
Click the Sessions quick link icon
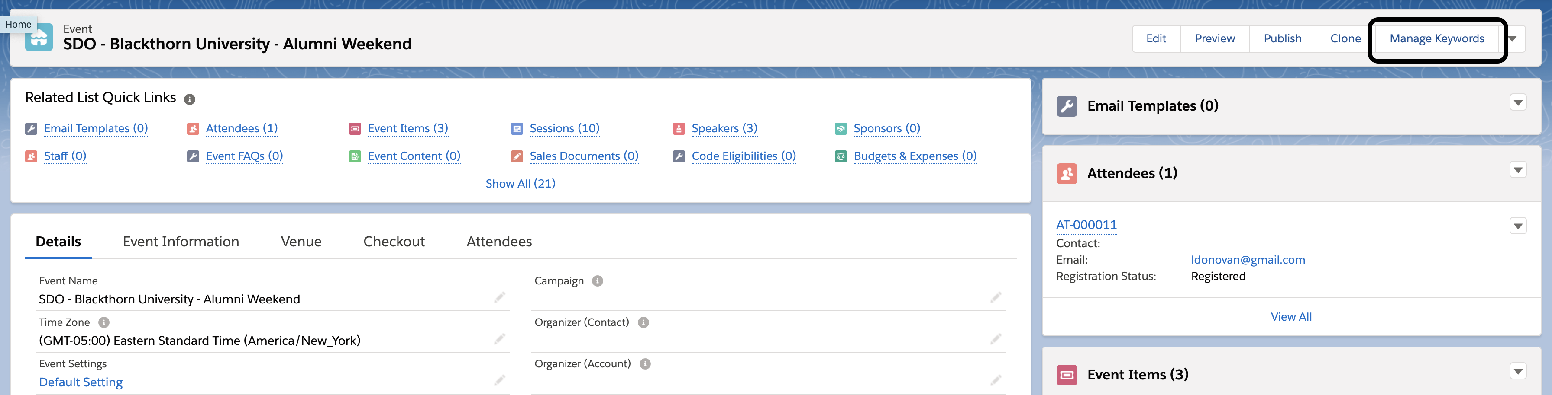coord(517,129)
